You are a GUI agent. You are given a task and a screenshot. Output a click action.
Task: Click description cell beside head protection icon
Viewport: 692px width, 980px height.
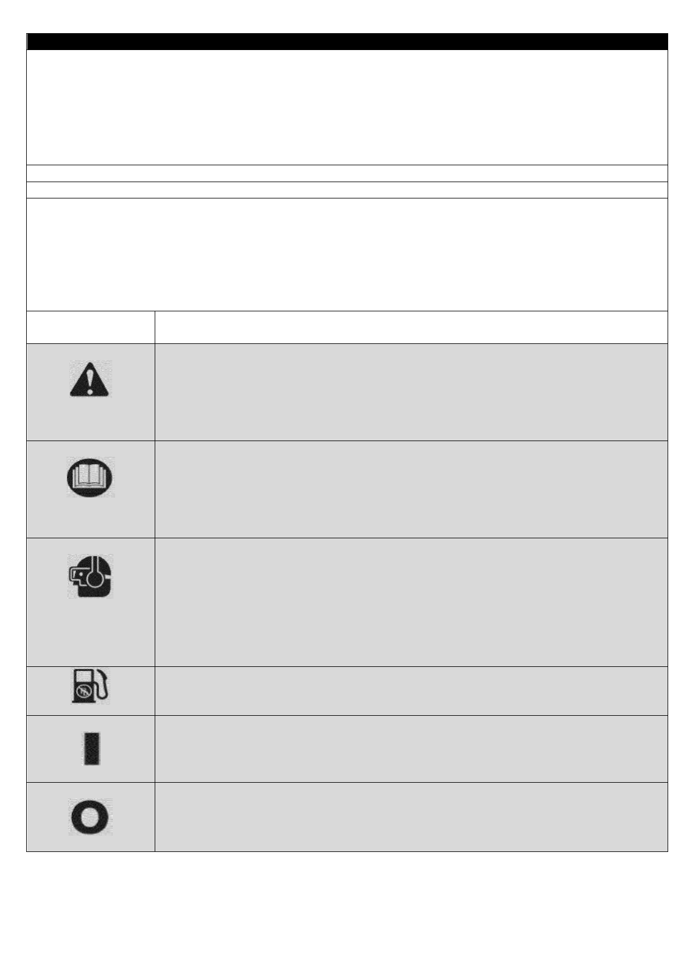(411, 602)
